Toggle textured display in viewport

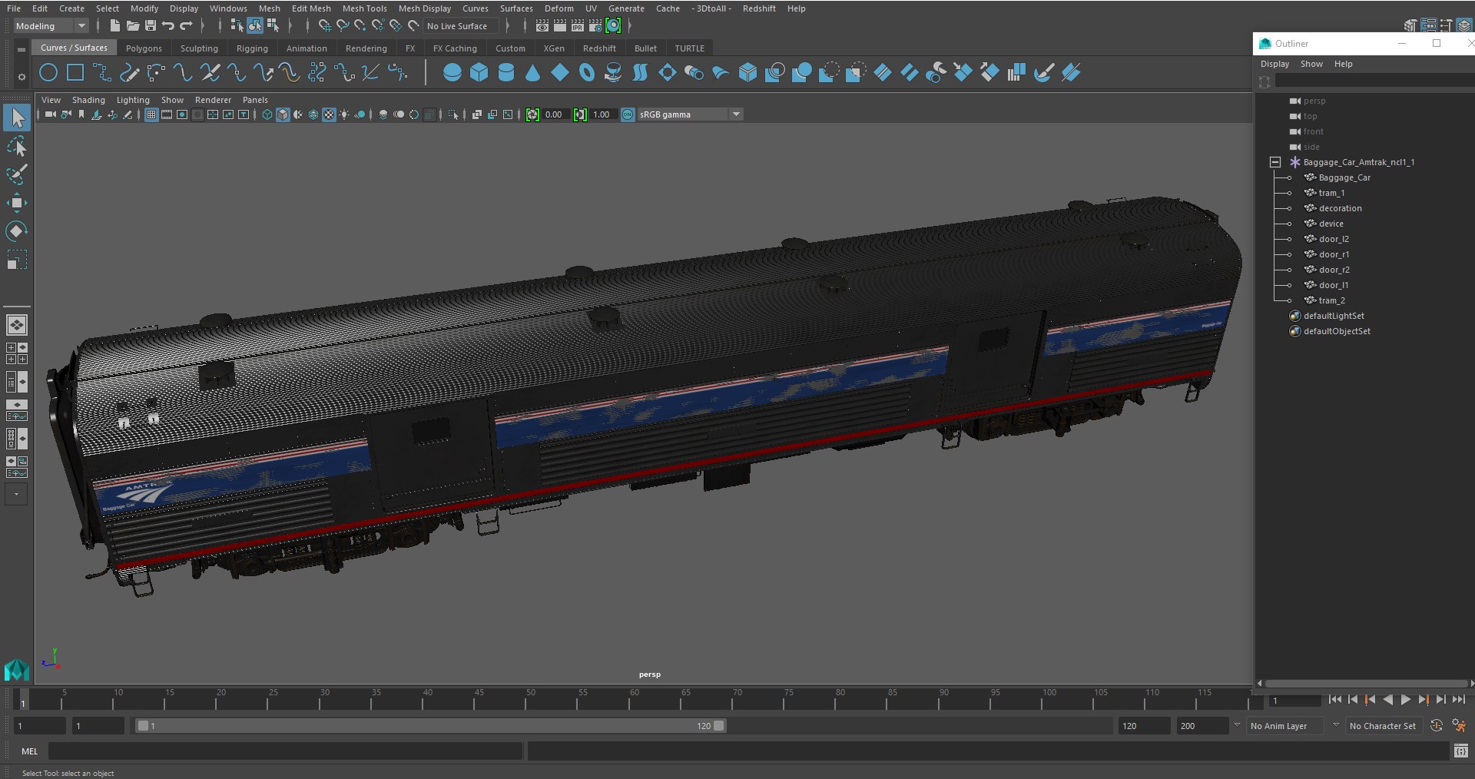[329, 114]
